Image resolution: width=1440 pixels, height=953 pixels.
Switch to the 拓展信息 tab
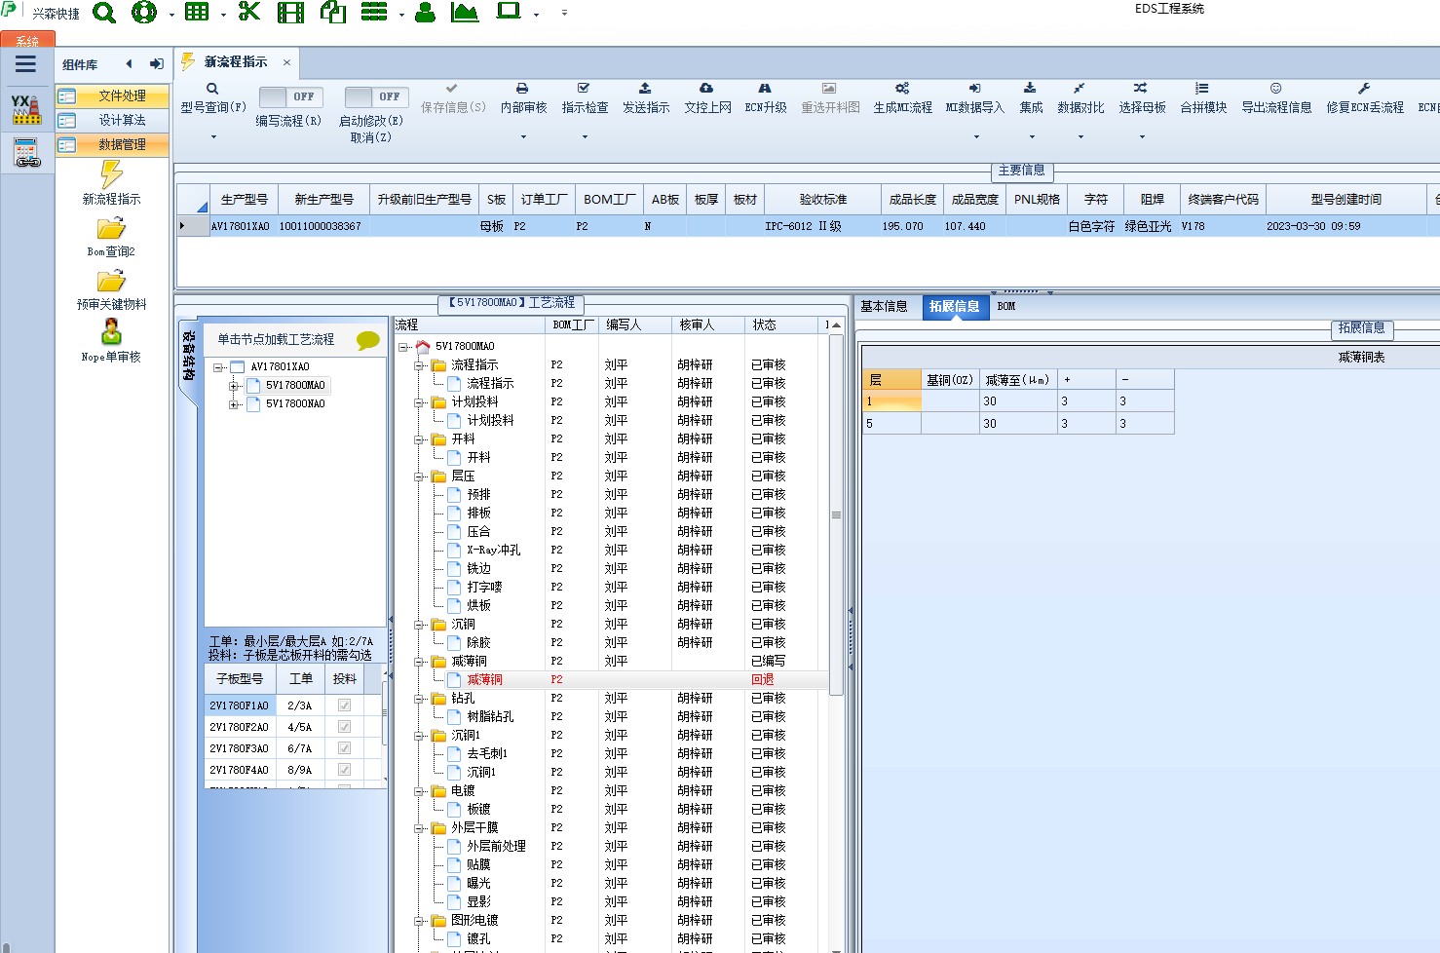[x=954, y=307]
